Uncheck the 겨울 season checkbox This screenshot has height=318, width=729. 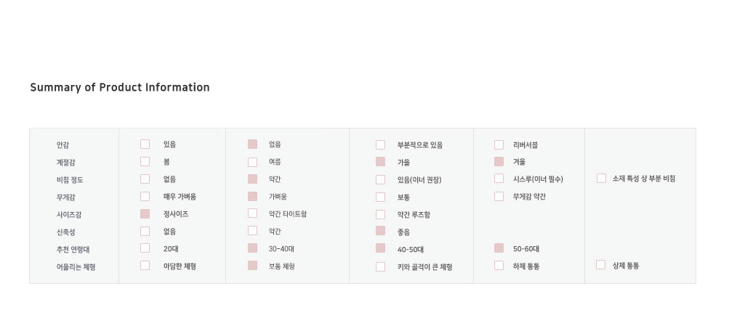pyautogui.click(x=499, y=162)
